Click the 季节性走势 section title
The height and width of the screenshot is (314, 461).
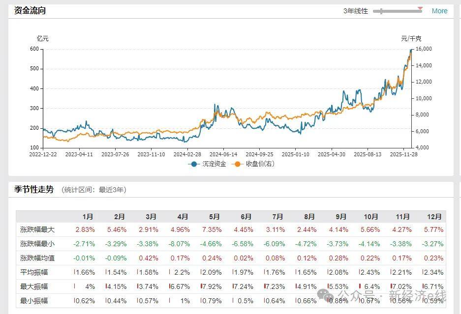point(33,189)
